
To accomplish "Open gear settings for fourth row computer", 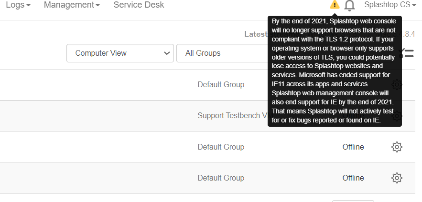I will pyautogui.click(x=396, y=178).
